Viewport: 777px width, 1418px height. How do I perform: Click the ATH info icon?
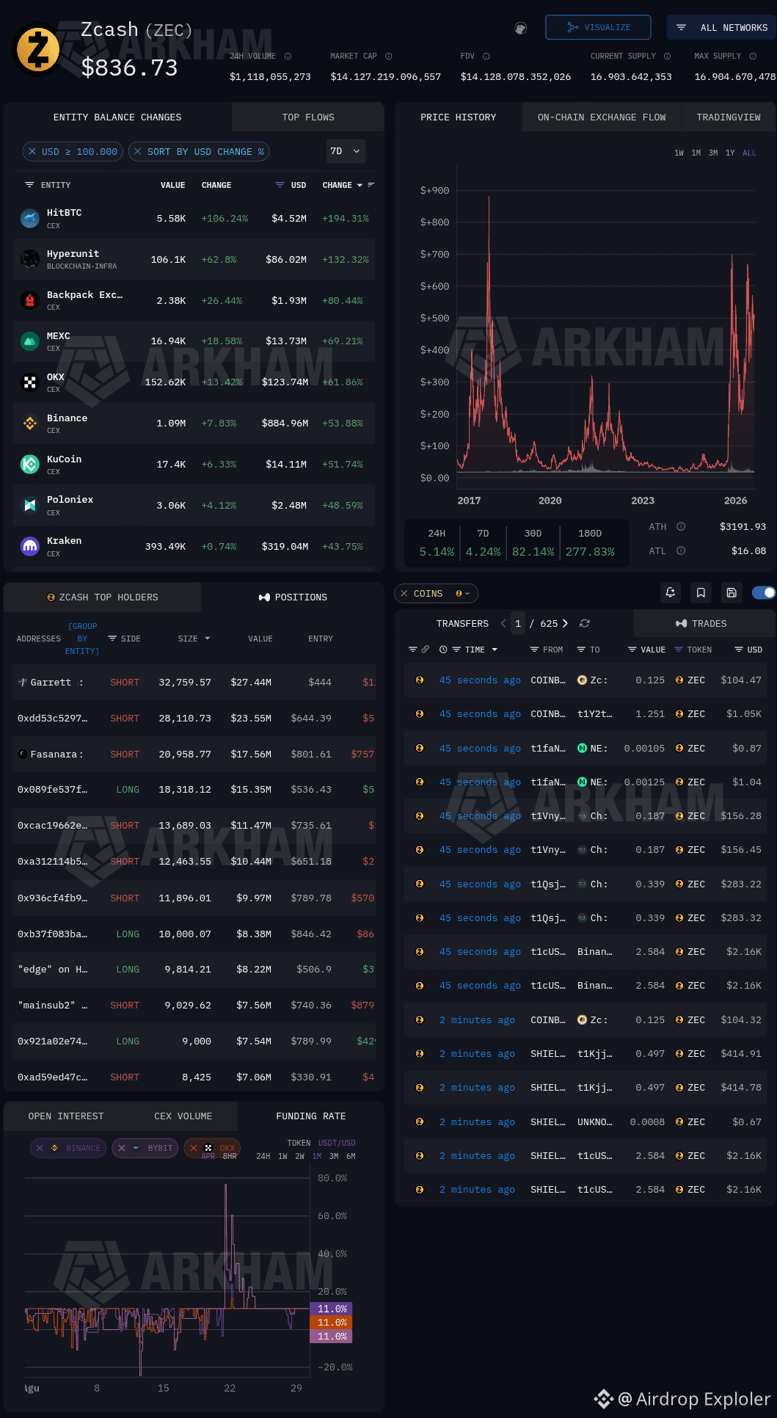[681, 526]
